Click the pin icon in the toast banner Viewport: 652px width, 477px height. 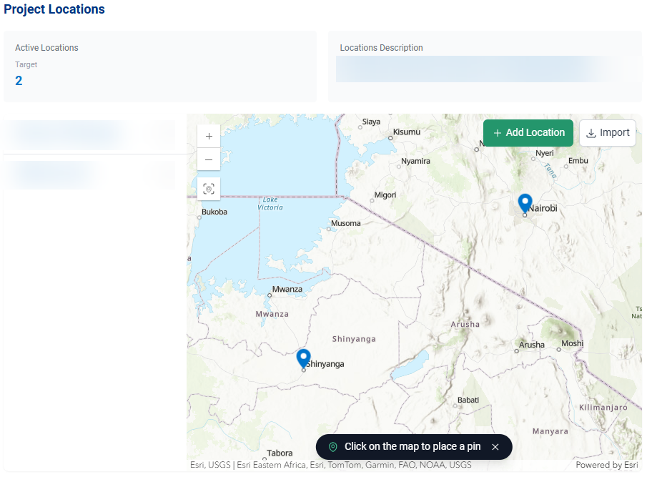click(x=332, y=446)
